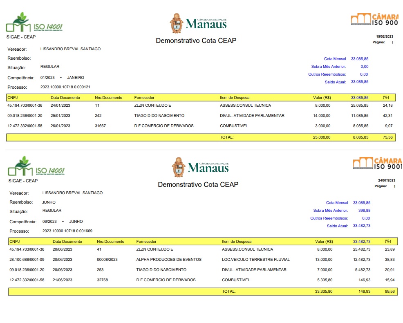This screenshot has height=323, width=403.
Task: Select document date 25/01/2023
Action: coord(60,116)
